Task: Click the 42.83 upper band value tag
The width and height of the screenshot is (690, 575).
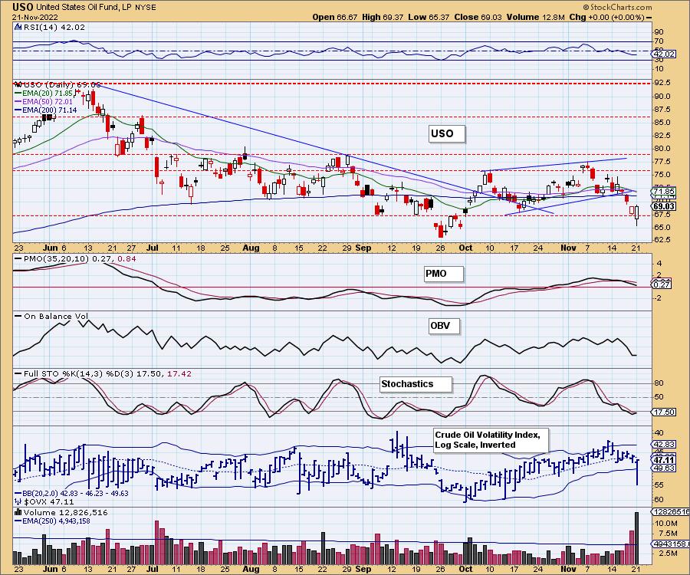Action: pos(664,445)
